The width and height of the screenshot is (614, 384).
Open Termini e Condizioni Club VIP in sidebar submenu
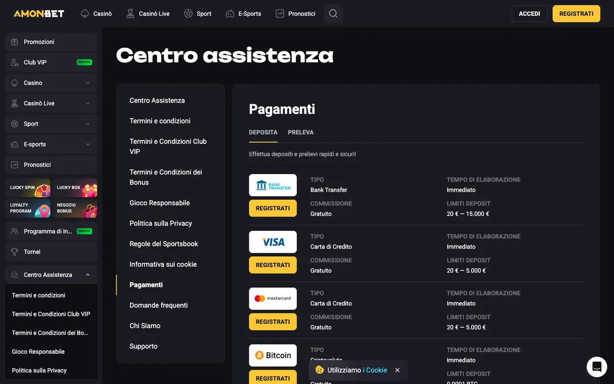tap(51, 314)
